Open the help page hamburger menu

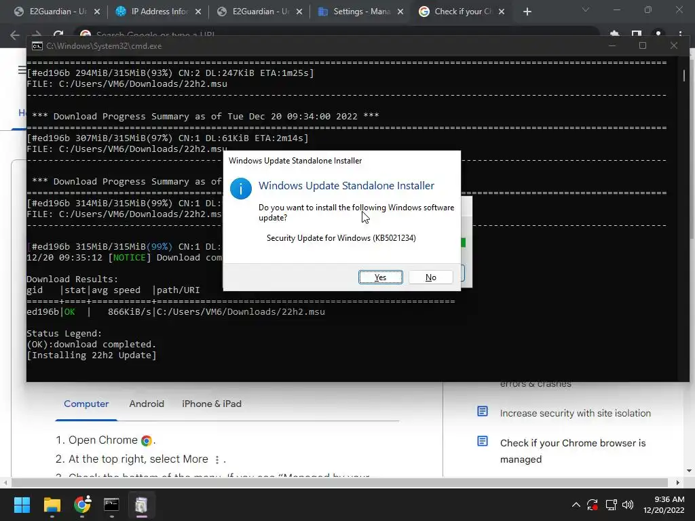pos(22,70)
